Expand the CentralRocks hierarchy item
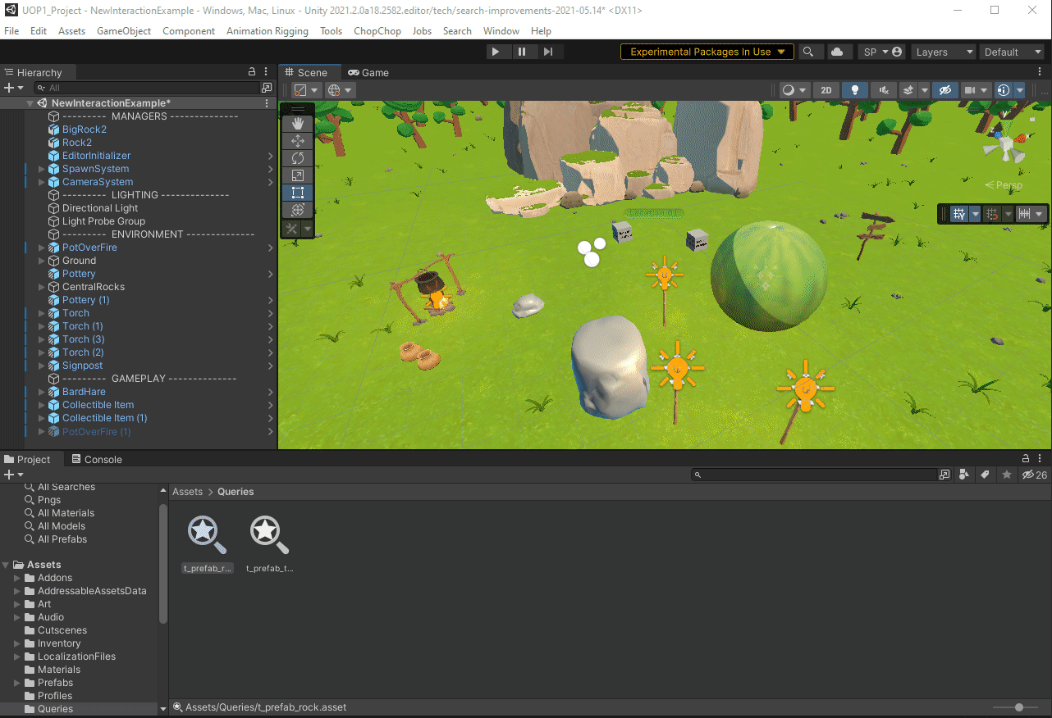This screenshot has height=718, width=1052. (42, 287)
